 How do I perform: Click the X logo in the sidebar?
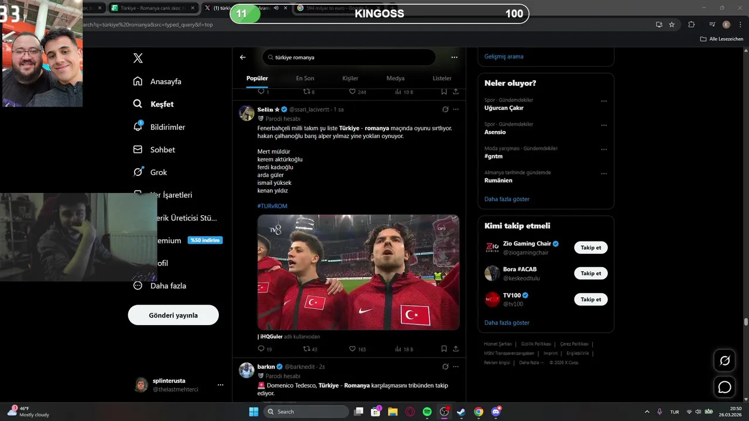pyautogui.click(x=138, y=58)
